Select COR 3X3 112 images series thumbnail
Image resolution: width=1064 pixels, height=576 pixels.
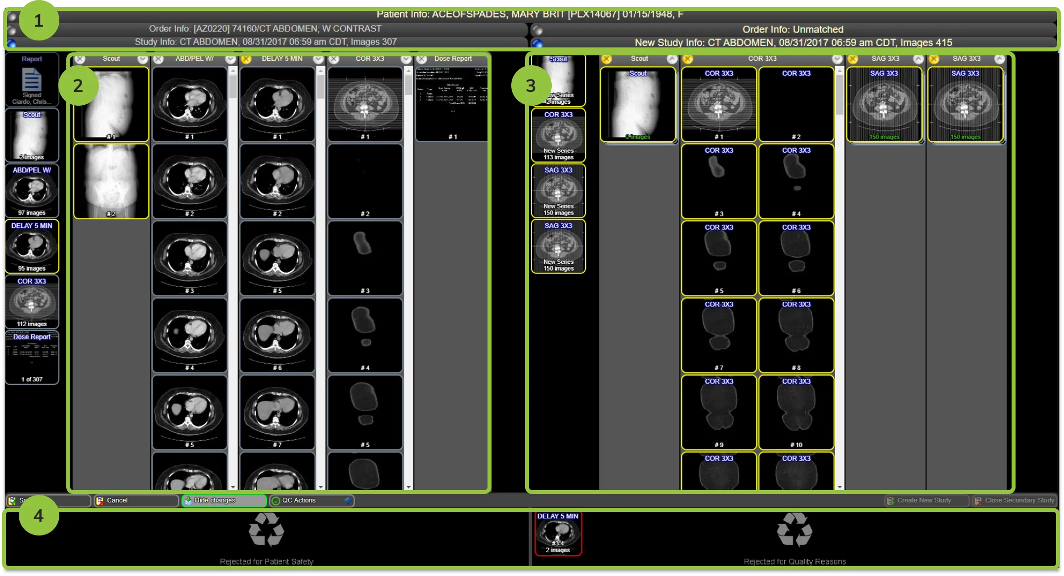(32, 302)
